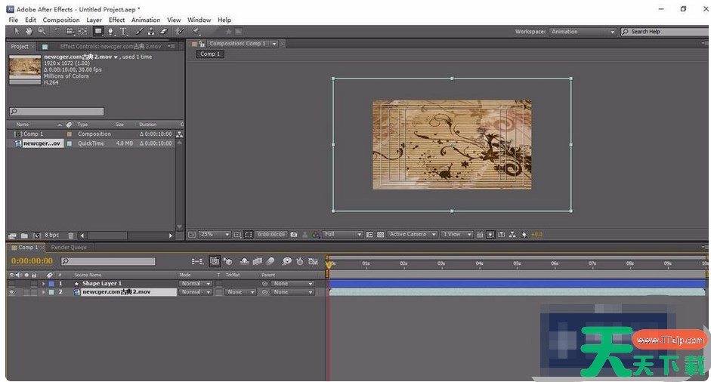Select the Clone Stamp tool

click(x=151, y=32)
